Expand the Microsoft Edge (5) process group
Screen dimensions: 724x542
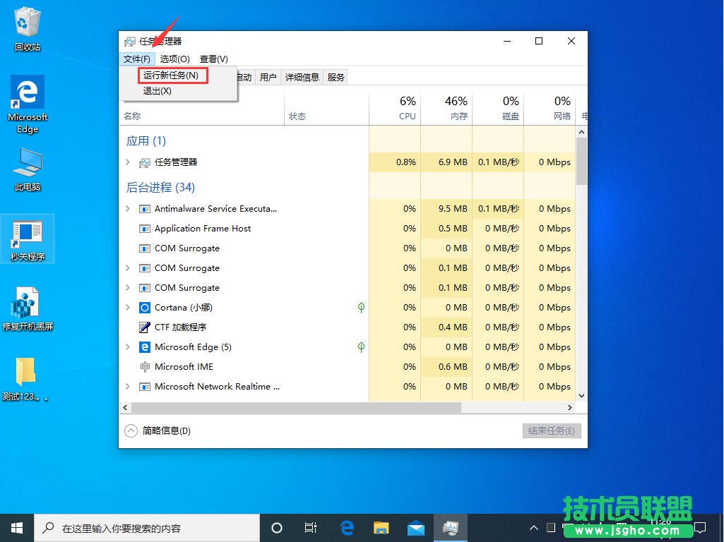point(129,347)
